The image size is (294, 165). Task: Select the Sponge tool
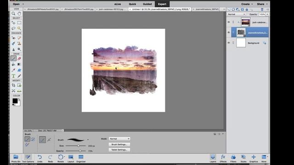19,49
